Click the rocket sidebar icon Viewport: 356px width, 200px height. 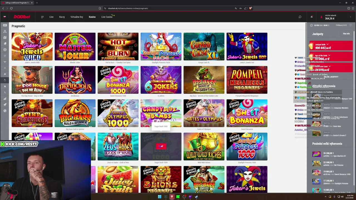coord(5,105)
